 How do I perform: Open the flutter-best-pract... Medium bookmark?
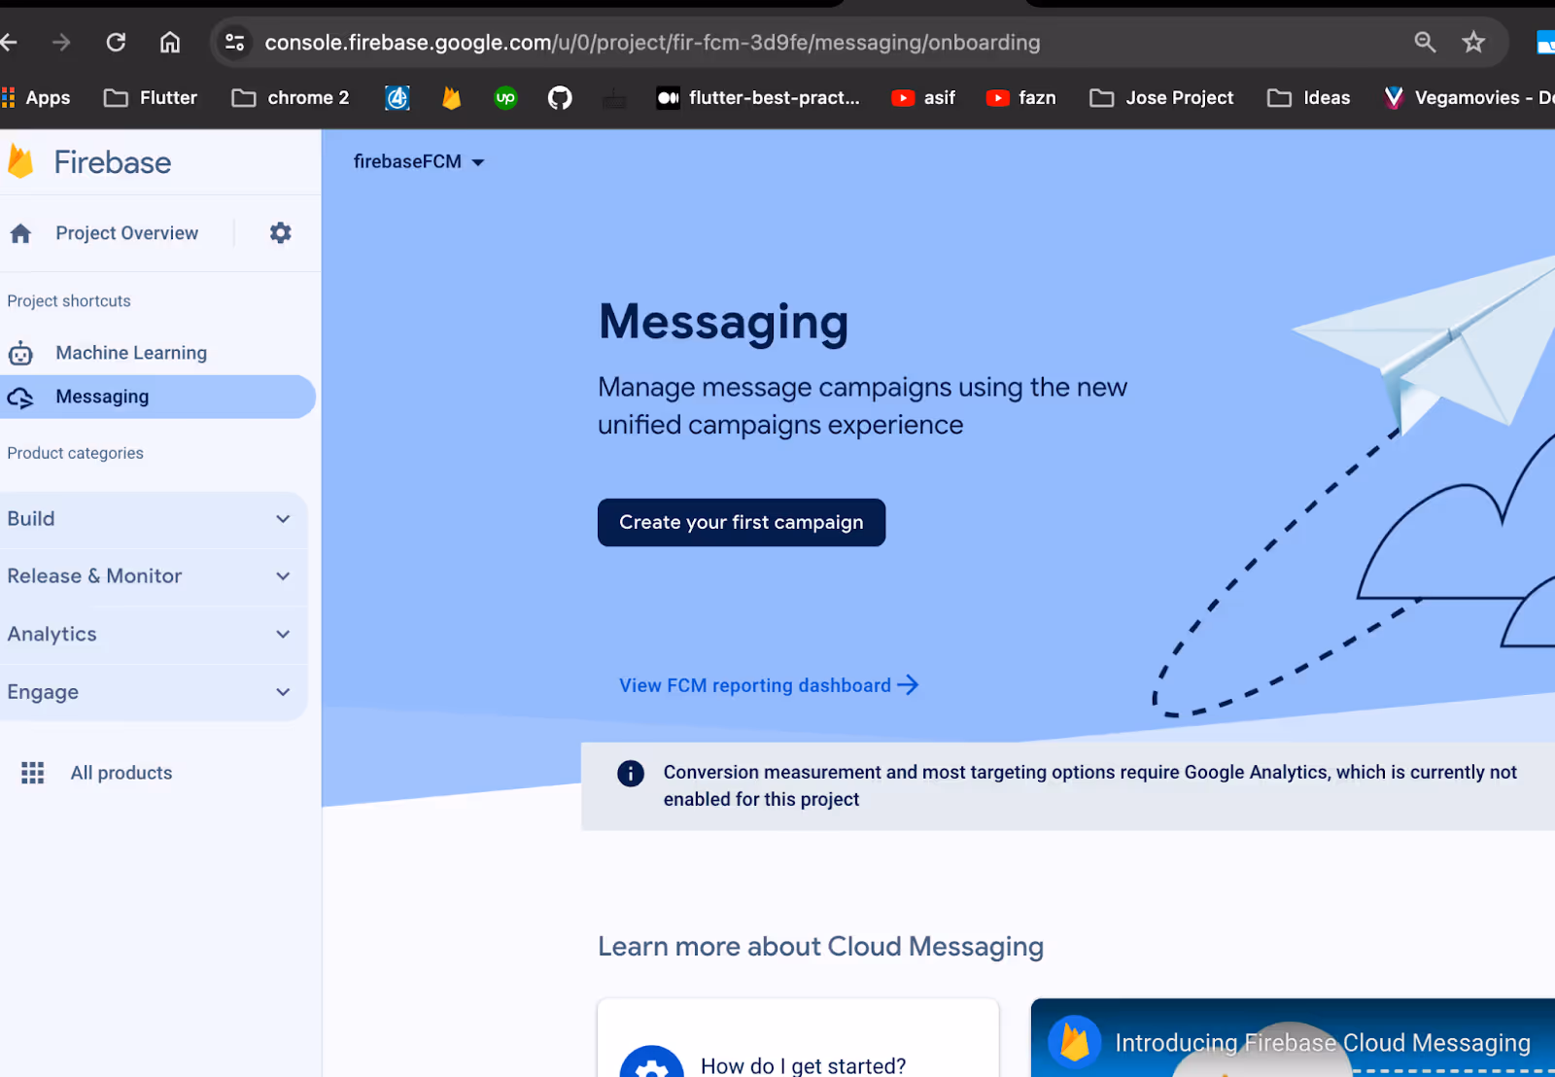[x=758, y=97]
